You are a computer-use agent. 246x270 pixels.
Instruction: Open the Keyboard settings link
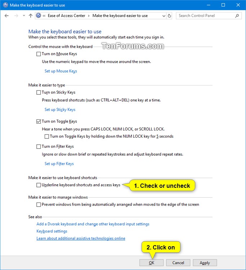point(52,231)
